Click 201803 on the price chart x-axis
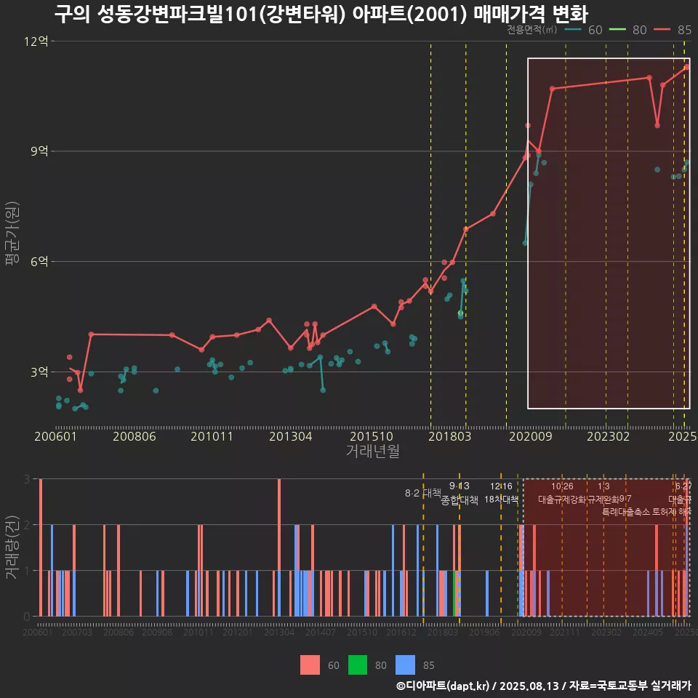 pyautogui.click(x=449, y=436)
